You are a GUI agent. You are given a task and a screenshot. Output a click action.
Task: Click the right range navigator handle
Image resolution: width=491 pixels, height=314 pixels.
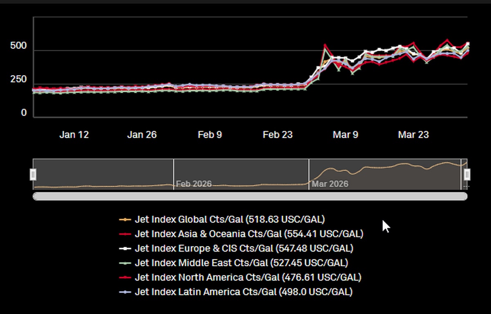[467, 175]
